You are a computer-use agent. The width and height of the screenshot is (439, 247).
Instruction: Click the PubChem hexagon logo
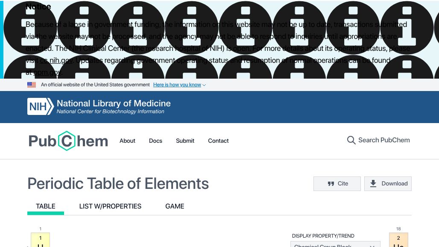pyautogui.click(x=67, y=141)
